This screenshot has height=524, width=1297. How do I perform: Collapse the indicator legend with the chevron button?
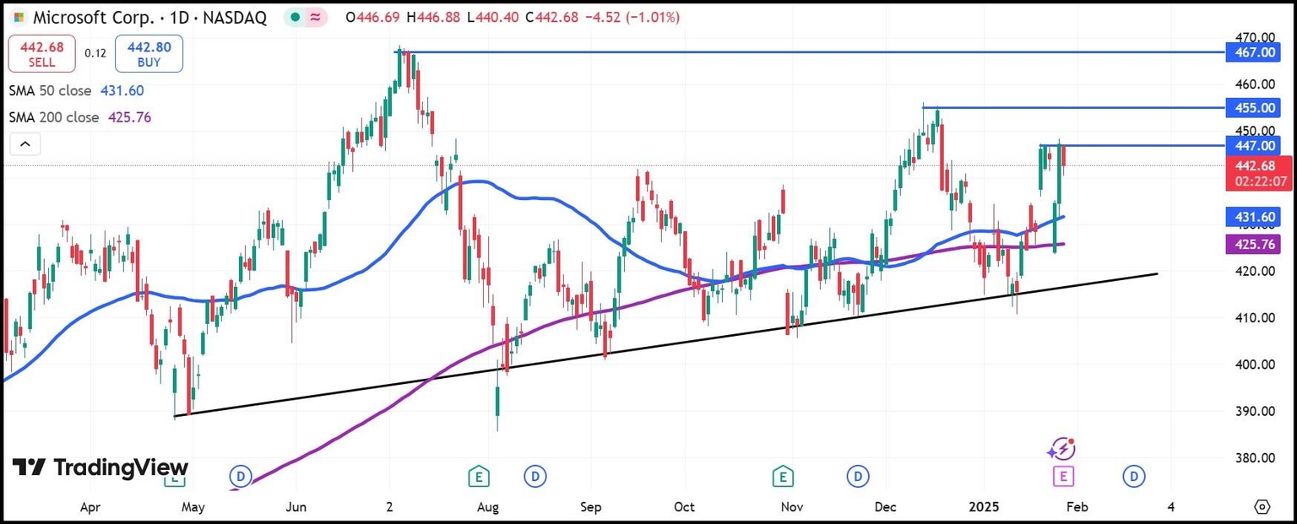pos(25,145)
